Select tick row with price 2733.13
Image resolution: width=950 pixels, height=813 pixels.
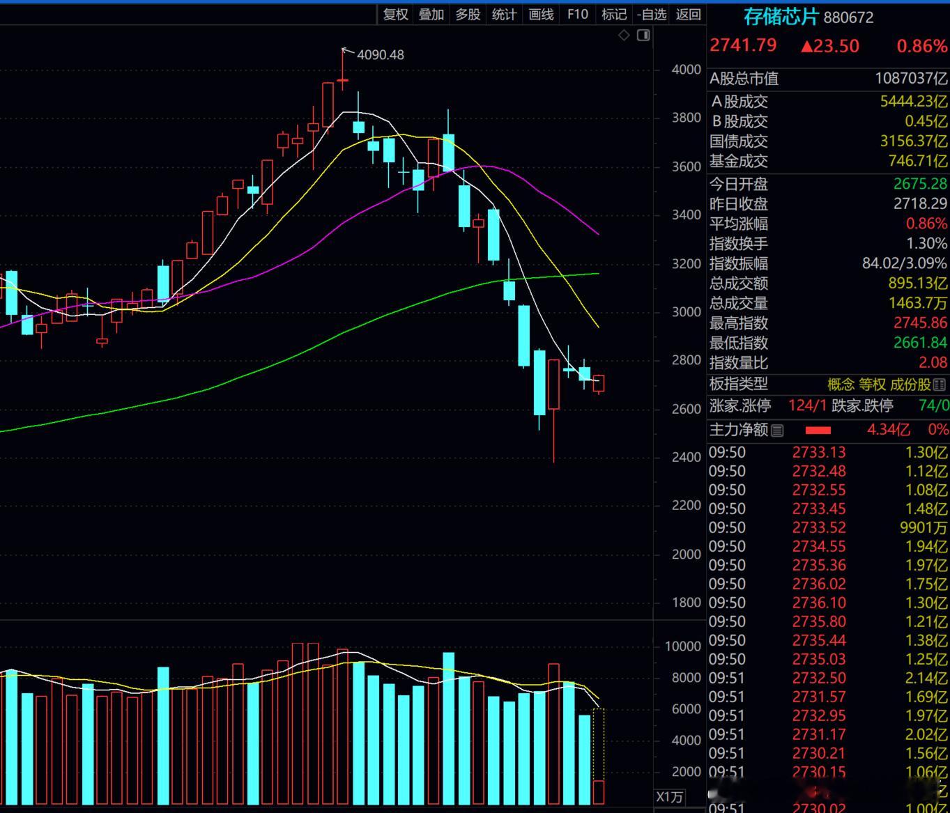(828, 452)
